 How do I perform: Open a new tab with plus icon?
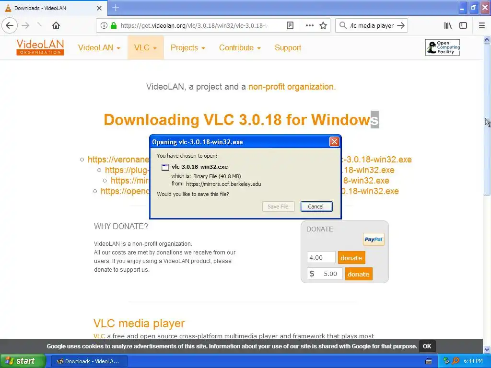tap(116, 8)
